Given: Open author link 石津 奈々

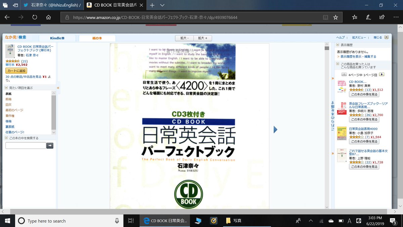Looking at the screenshot, I should [x=32, y=54].
